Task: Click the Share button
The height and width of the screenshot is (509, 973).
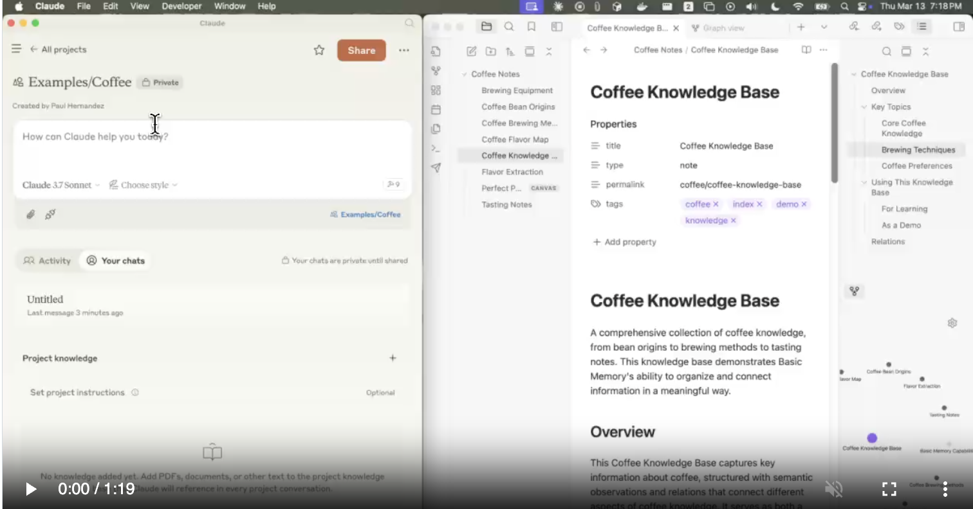Action: tap(361, 50)
